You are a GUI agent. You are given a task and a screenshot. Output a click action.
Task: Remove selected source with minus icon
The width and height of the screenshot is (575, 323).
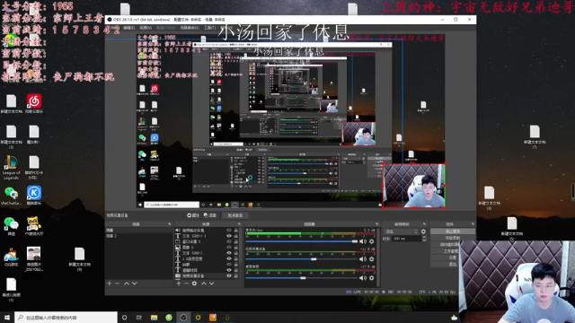(x=186, y=284)
